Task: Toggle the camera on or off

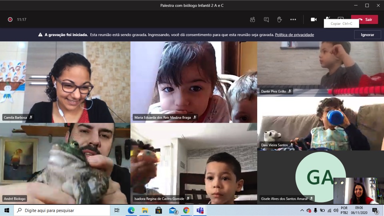Action: tap(314, 20)
